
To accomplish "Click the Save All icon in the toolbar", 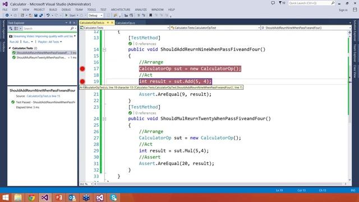I will [41, 15].
